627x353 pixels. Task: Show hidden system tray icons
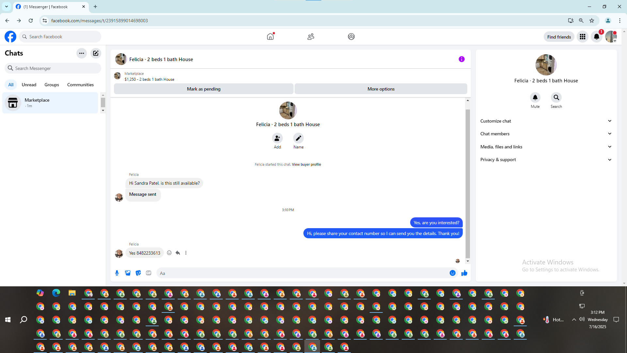pyautogui.click(x=574, y=320)
